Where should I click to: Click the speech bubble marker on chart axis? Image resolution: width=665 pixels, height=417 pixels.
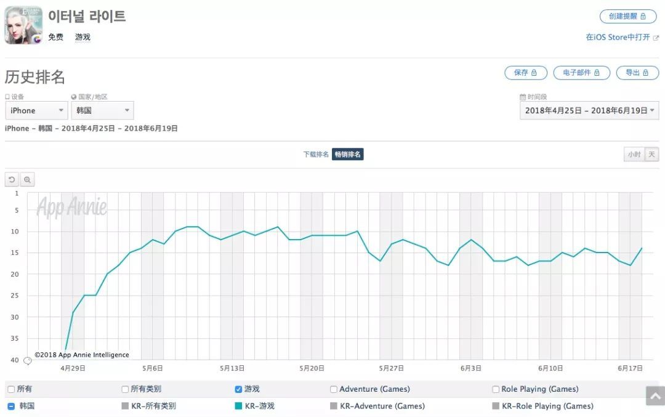coord(27,361)
